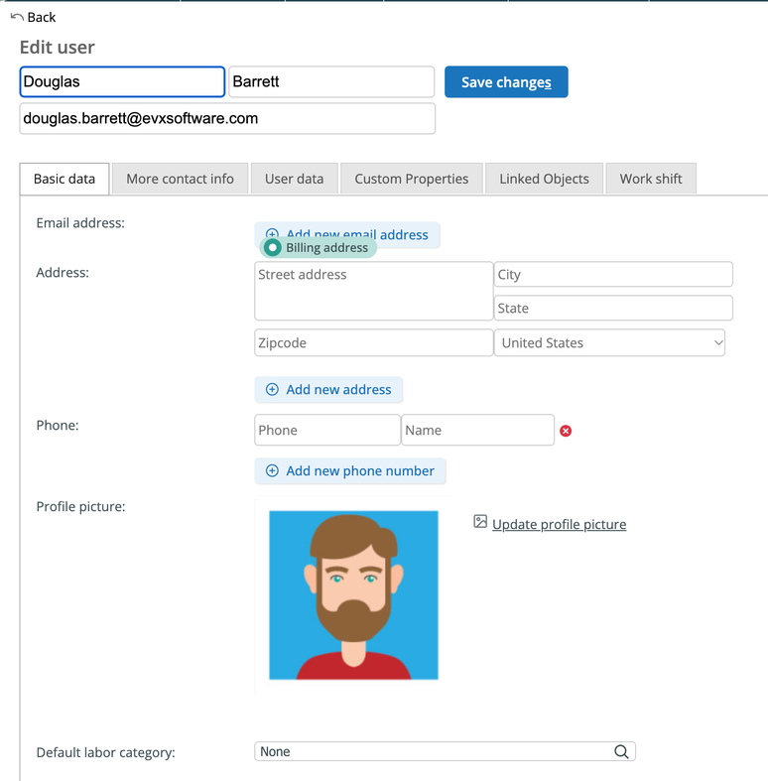Focus the first name field containing Douglas

(122, 81)
